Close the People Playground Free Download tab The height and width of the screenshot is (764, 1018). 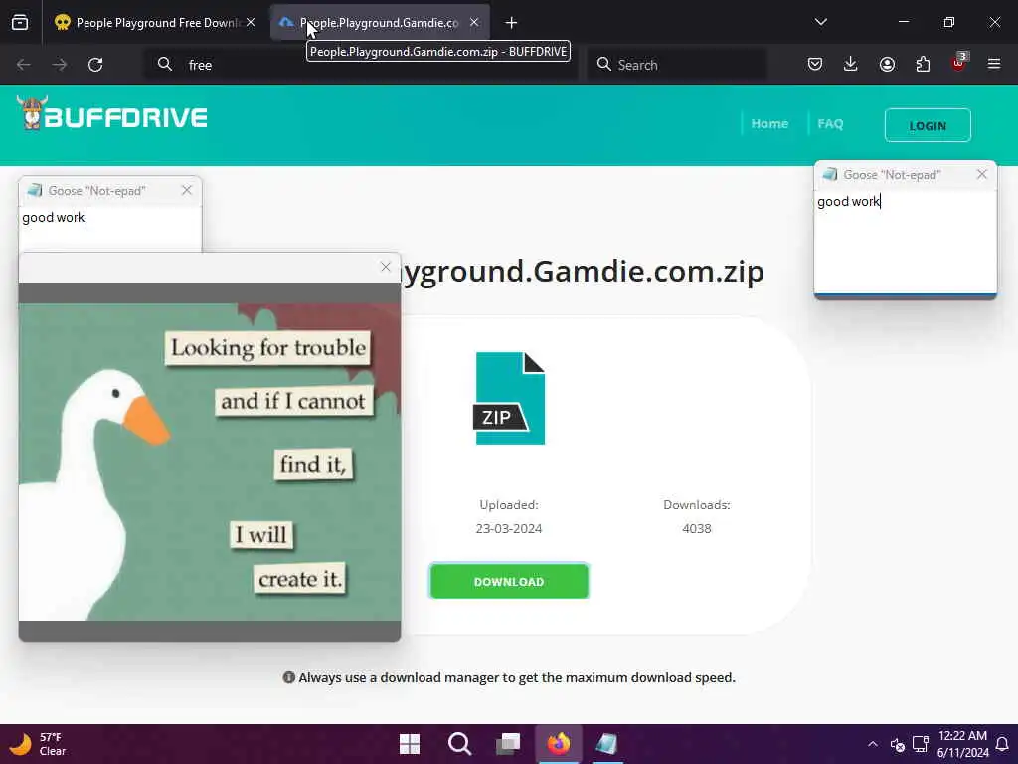[251, 23]
